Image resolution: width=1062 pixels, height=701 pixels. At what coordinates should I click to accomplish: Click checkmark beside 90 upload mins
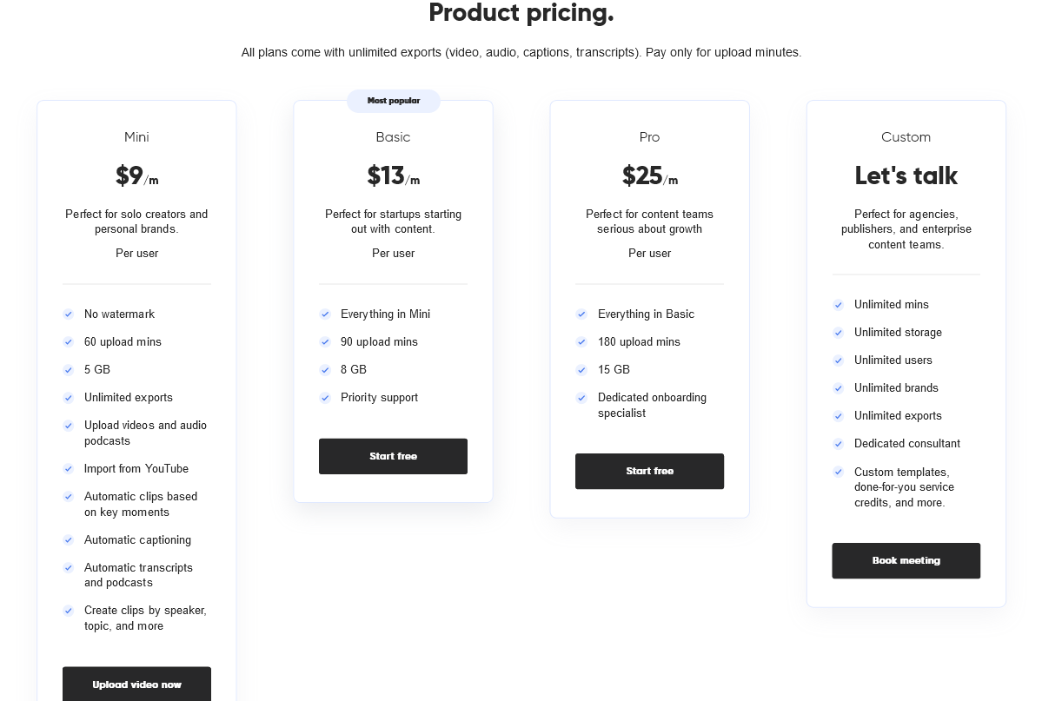click(325, 342)
